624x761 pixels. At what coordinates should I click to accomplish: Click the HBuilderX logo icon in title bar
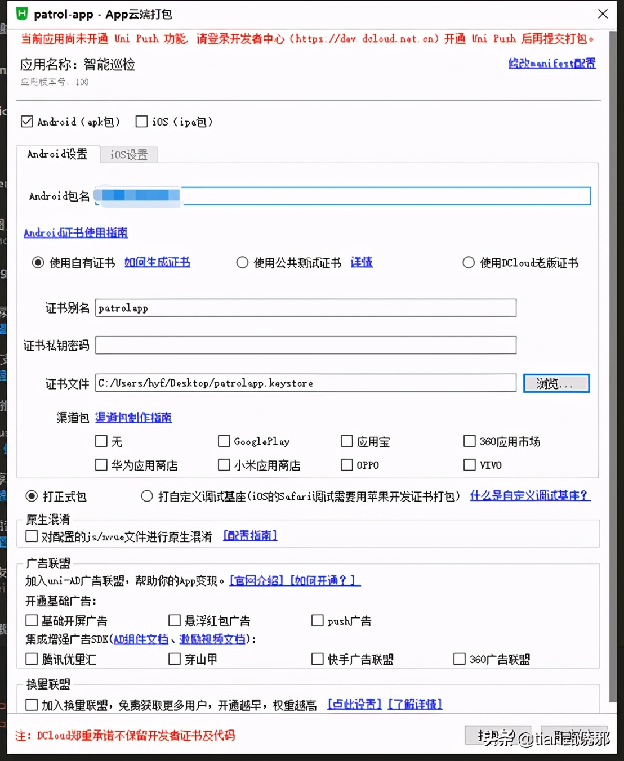pyautogui.click(x=21, y=14)
